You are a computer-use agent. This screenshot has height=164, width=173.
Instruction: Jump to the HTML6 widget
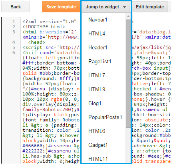pos(97,131)
